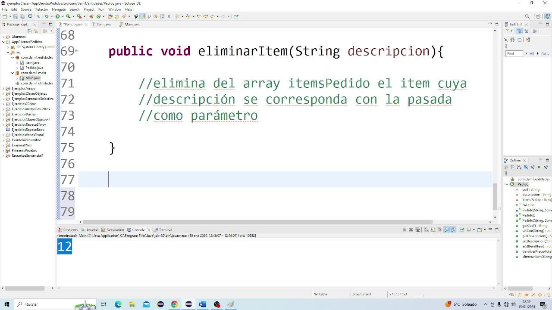Collapse All in Package Explorer toolbar

click(29, 31)
